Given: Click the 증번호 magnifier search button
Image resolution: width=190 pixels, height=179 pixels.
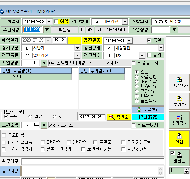Looking at the screenshot, I should pos(119,117).
